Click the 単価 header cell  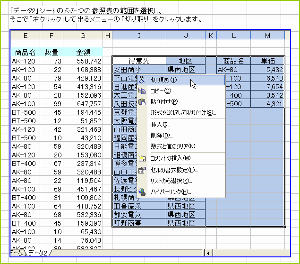[x=267, y=61]
